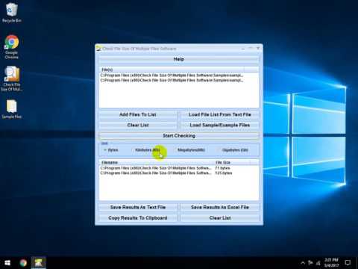Open the Windows Start menu
The height and width of the screenshot is (269, 358).
click(7, 263)
